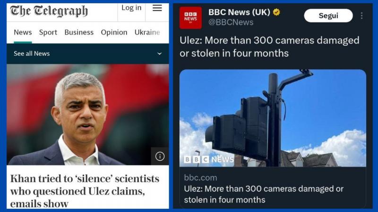Click the BBC News profile avatar

click(x=191, y=18)
